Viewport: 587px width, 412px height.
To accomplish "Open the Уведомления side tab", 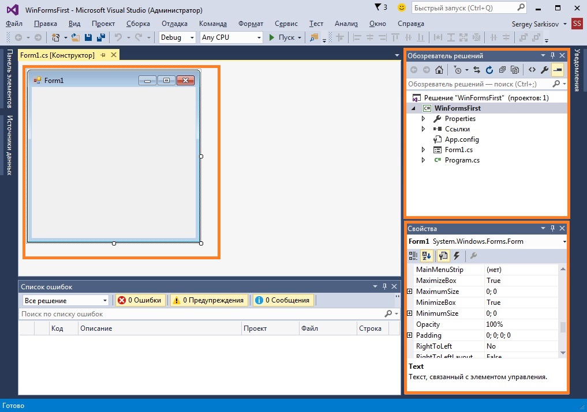I will (577, 70).
